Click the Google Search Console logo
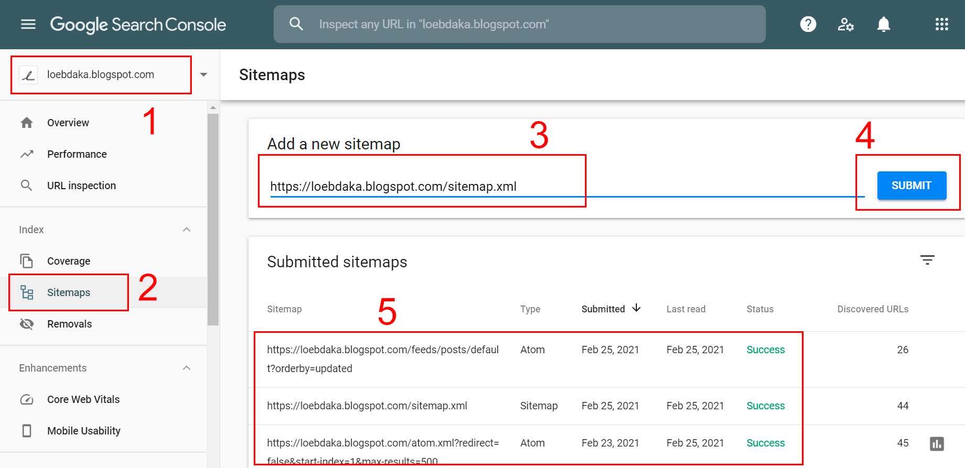 tap(138, 25)
